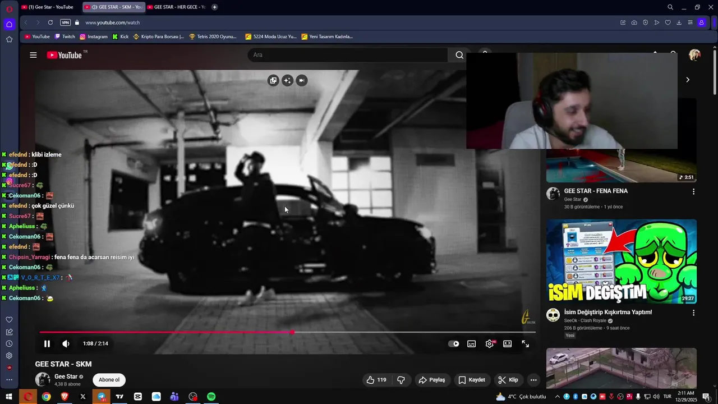Toggle the VPN badge in the address bar
This screenshot has height=404, width=718.
pos(65,22)
